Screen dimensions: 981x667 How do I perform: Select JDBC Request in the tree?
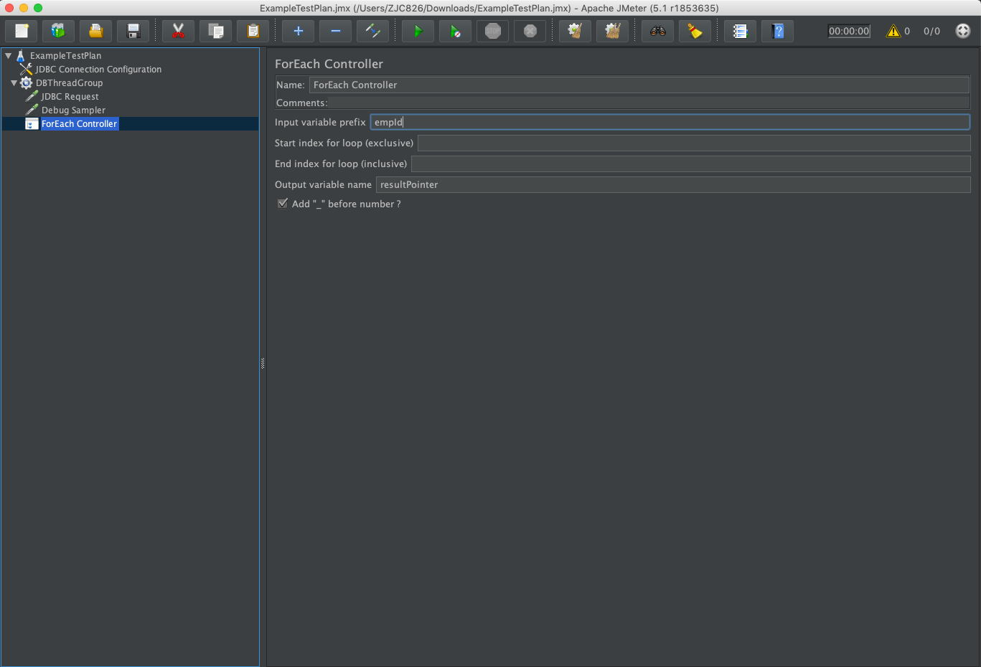pyautogui.click(x=70, y=97)
